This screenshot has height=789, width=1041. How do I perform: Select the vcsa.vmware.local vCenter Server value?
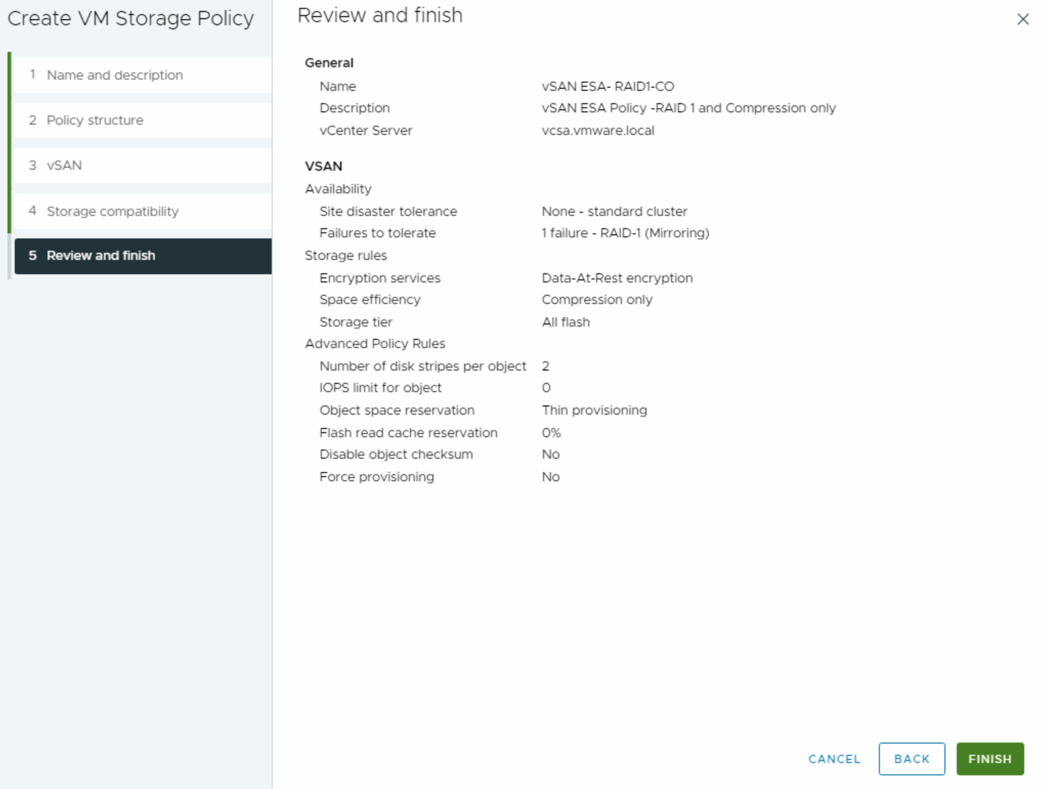tap(597, 130)
